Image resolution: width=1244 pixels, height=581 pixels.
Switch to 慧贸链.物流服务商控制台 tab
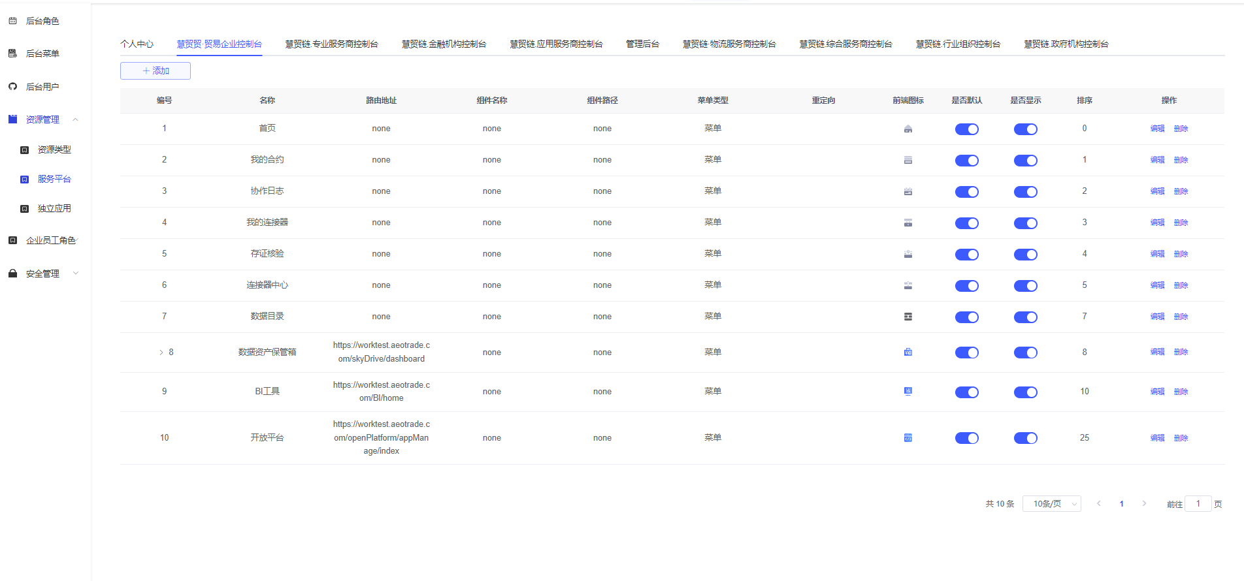pyautogui.click(x=729, y=44)
